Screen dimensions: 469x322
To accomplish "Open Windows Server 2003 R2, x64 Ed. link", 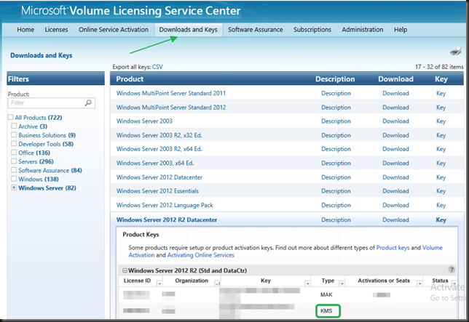I will tap(159, 149).
